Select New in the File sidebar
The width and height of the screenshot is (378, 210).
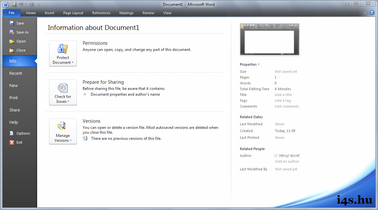tap(20, 86)
